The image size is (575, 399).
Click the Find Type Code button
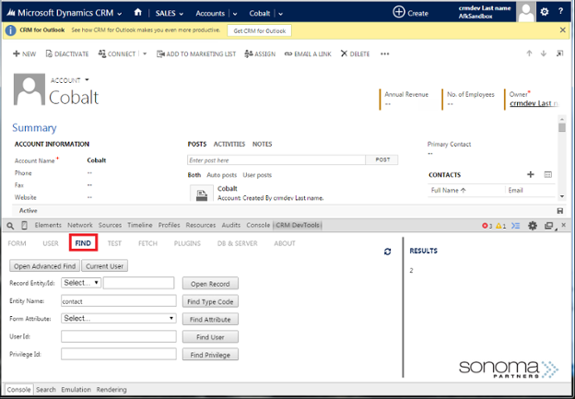point(210,300)
